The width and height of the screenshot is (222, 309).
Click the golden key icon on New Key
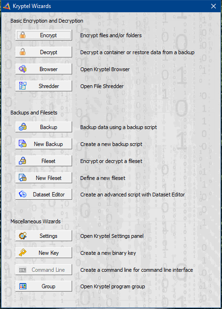(x=23, y=252)
